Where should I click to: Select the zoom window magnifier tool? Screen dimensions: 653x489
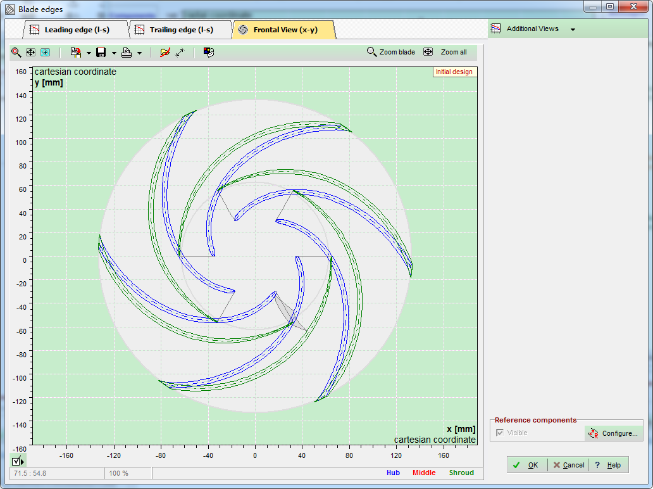16,52
